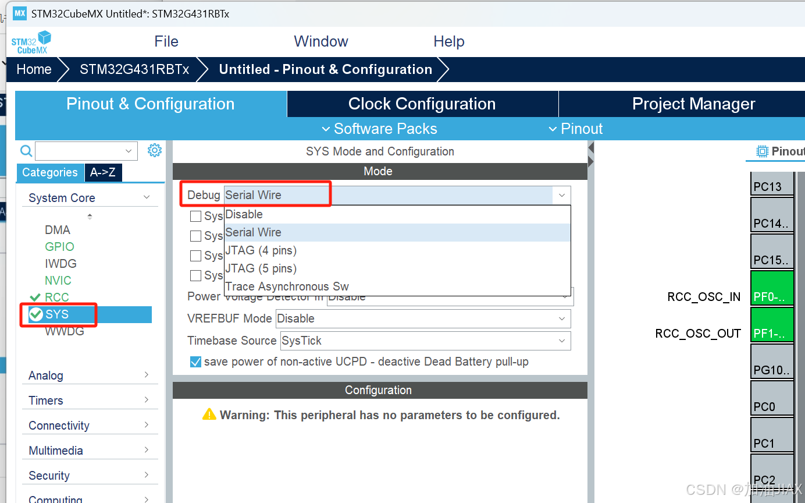The height and width of the screenshot is (503, 805).
Task: Select GPIO in System Core list
Action: pos(59,247)
